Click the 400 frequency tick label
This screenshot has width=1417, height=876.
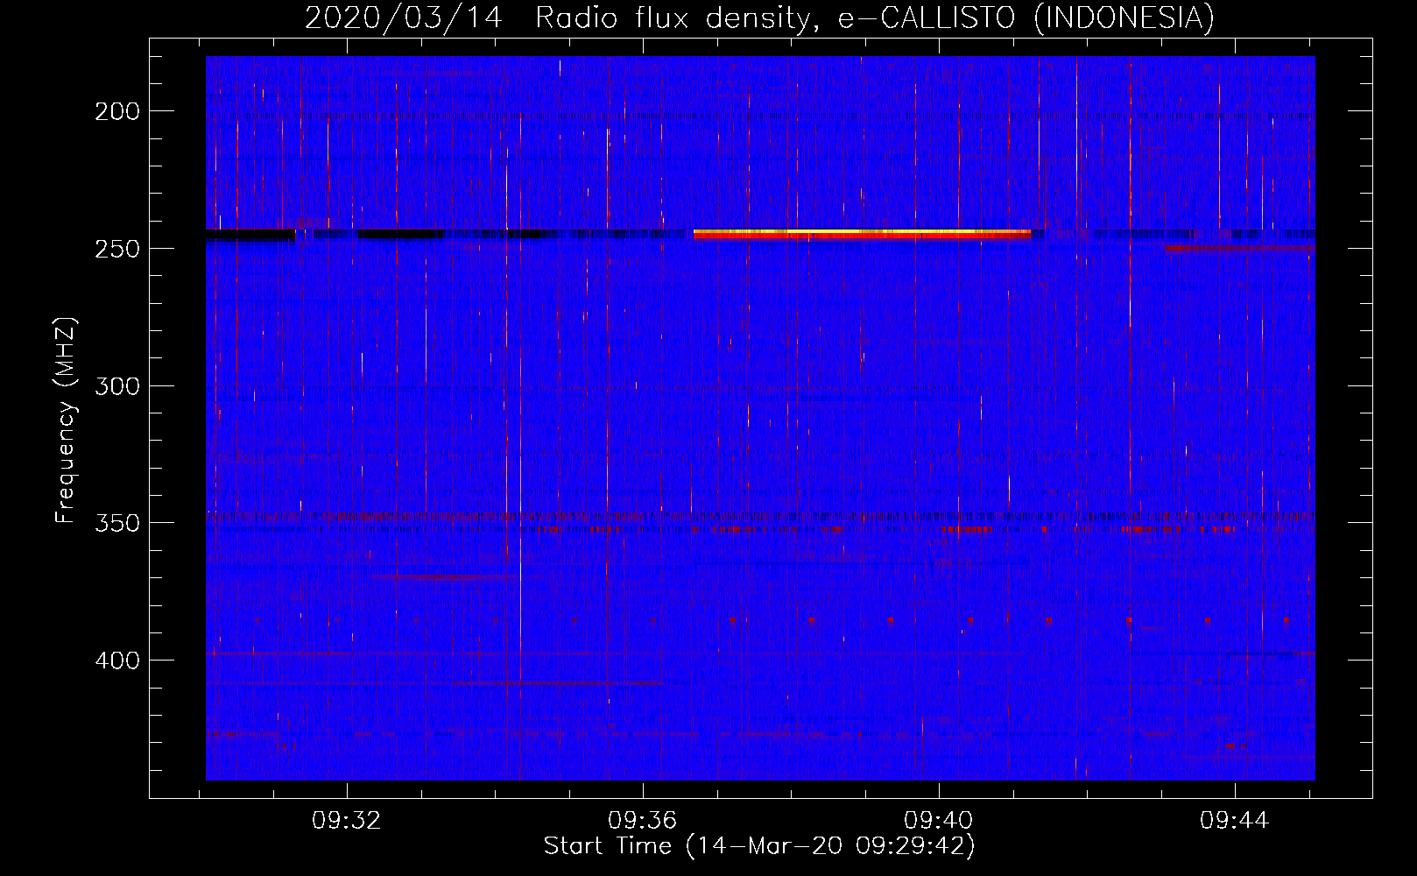(x=117, y=661)
